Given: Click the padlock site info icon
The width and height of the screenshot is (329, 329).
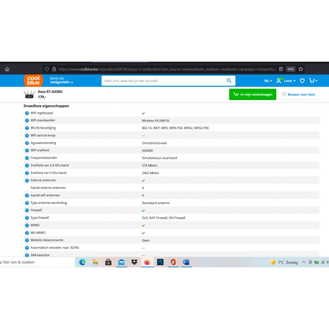Looking at the screenshot, I should click(54, 69).
